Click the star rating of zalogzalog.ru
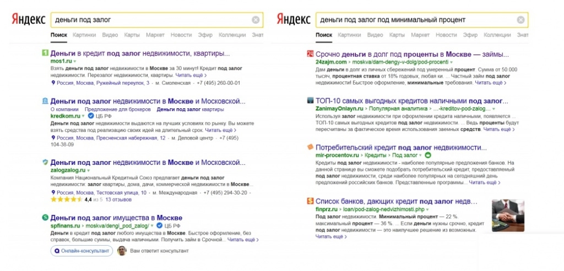This screenshot has height=271, width=564. pyautogui.click(x=67, y=199)
